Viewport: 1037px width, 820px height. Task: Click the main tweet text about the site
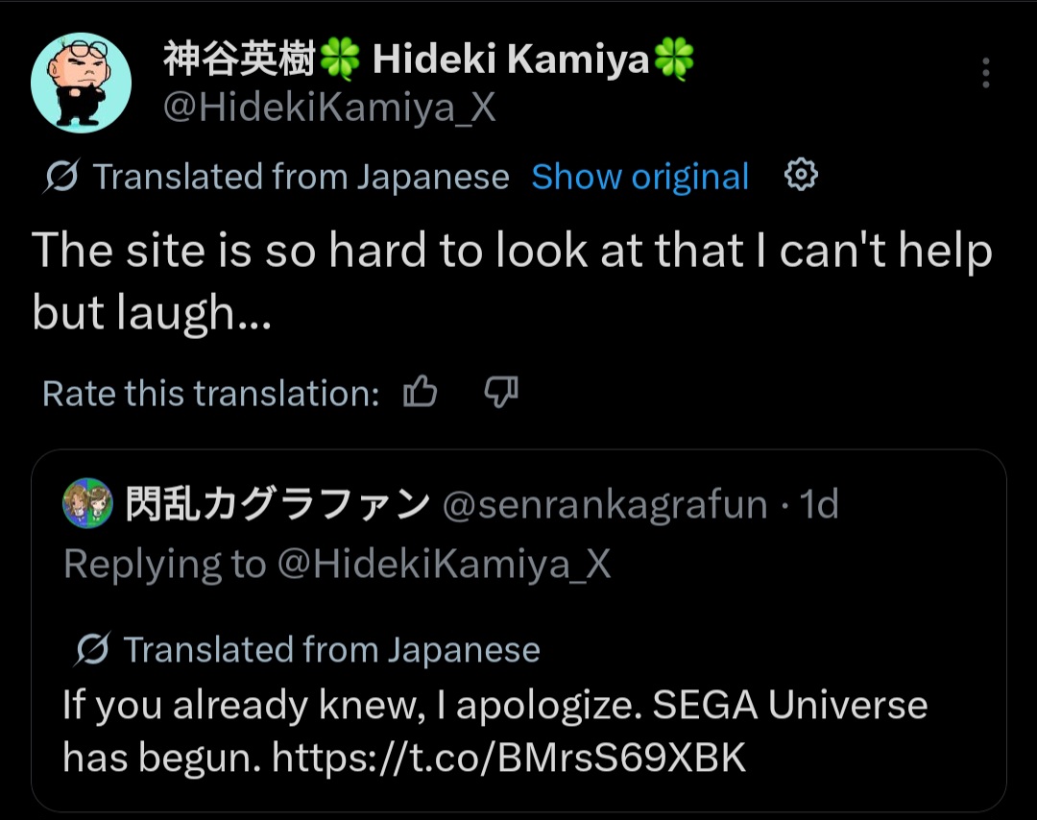coord(512,280)
